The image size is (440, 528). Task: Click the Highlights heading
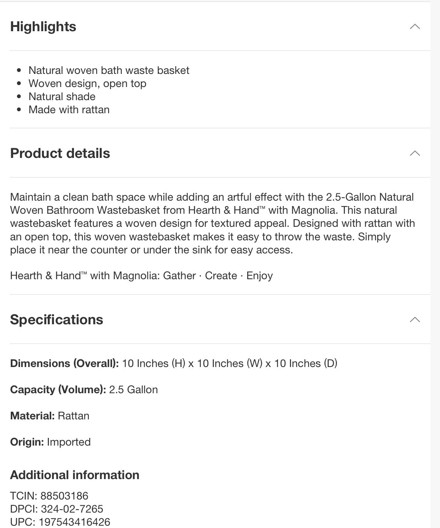click(x=43, y=27)
